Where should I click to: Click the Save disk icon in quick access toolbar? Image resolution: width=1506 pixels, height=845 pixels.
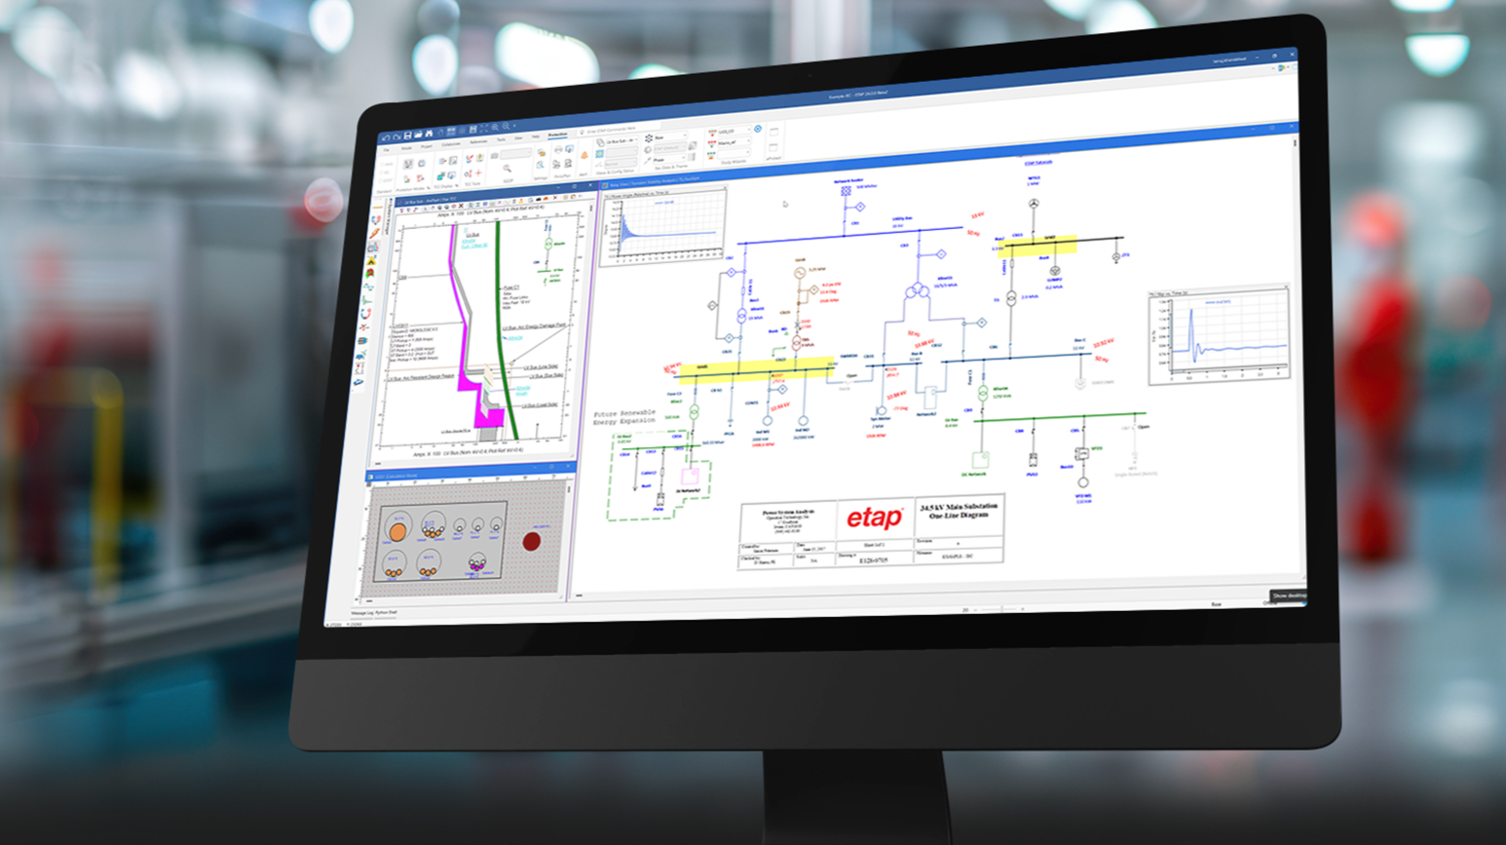[407, 135]
